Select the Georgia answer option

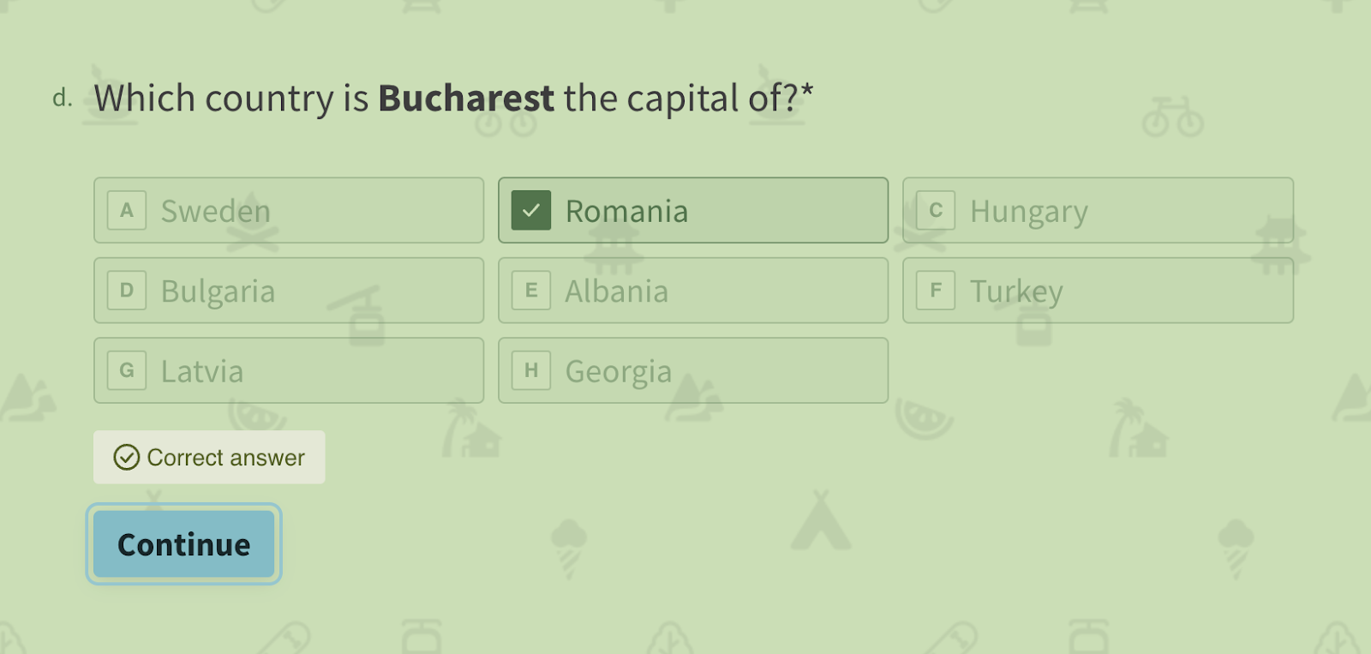693,370
